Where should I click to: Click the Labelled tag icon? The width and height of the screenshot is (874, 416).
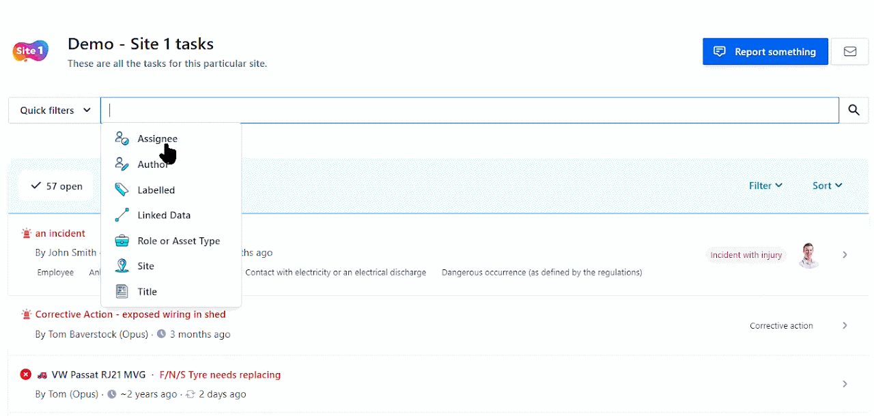122,190
